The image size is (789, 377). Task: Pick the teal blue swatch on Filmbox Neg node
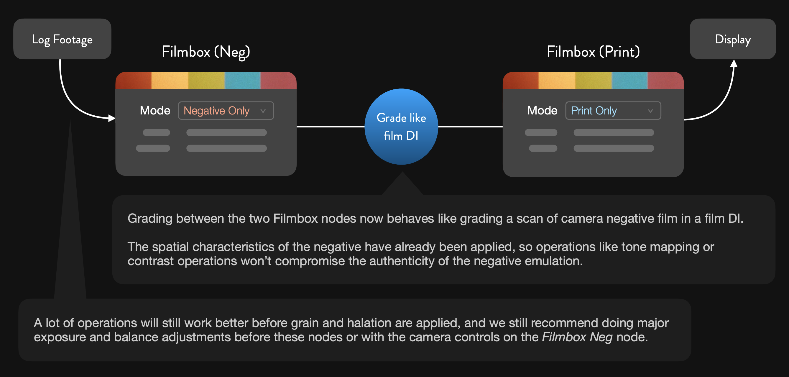(243, 81)
